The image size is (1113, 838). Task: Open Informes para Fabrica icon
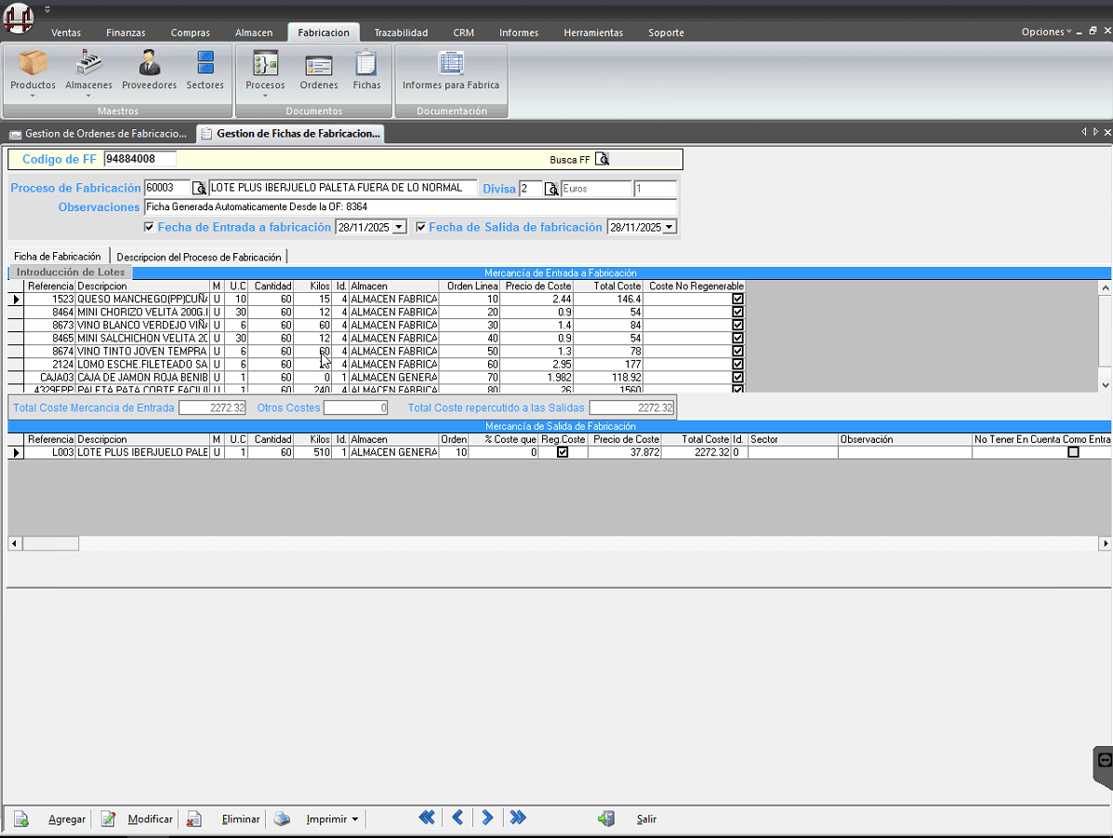point(451,63)
